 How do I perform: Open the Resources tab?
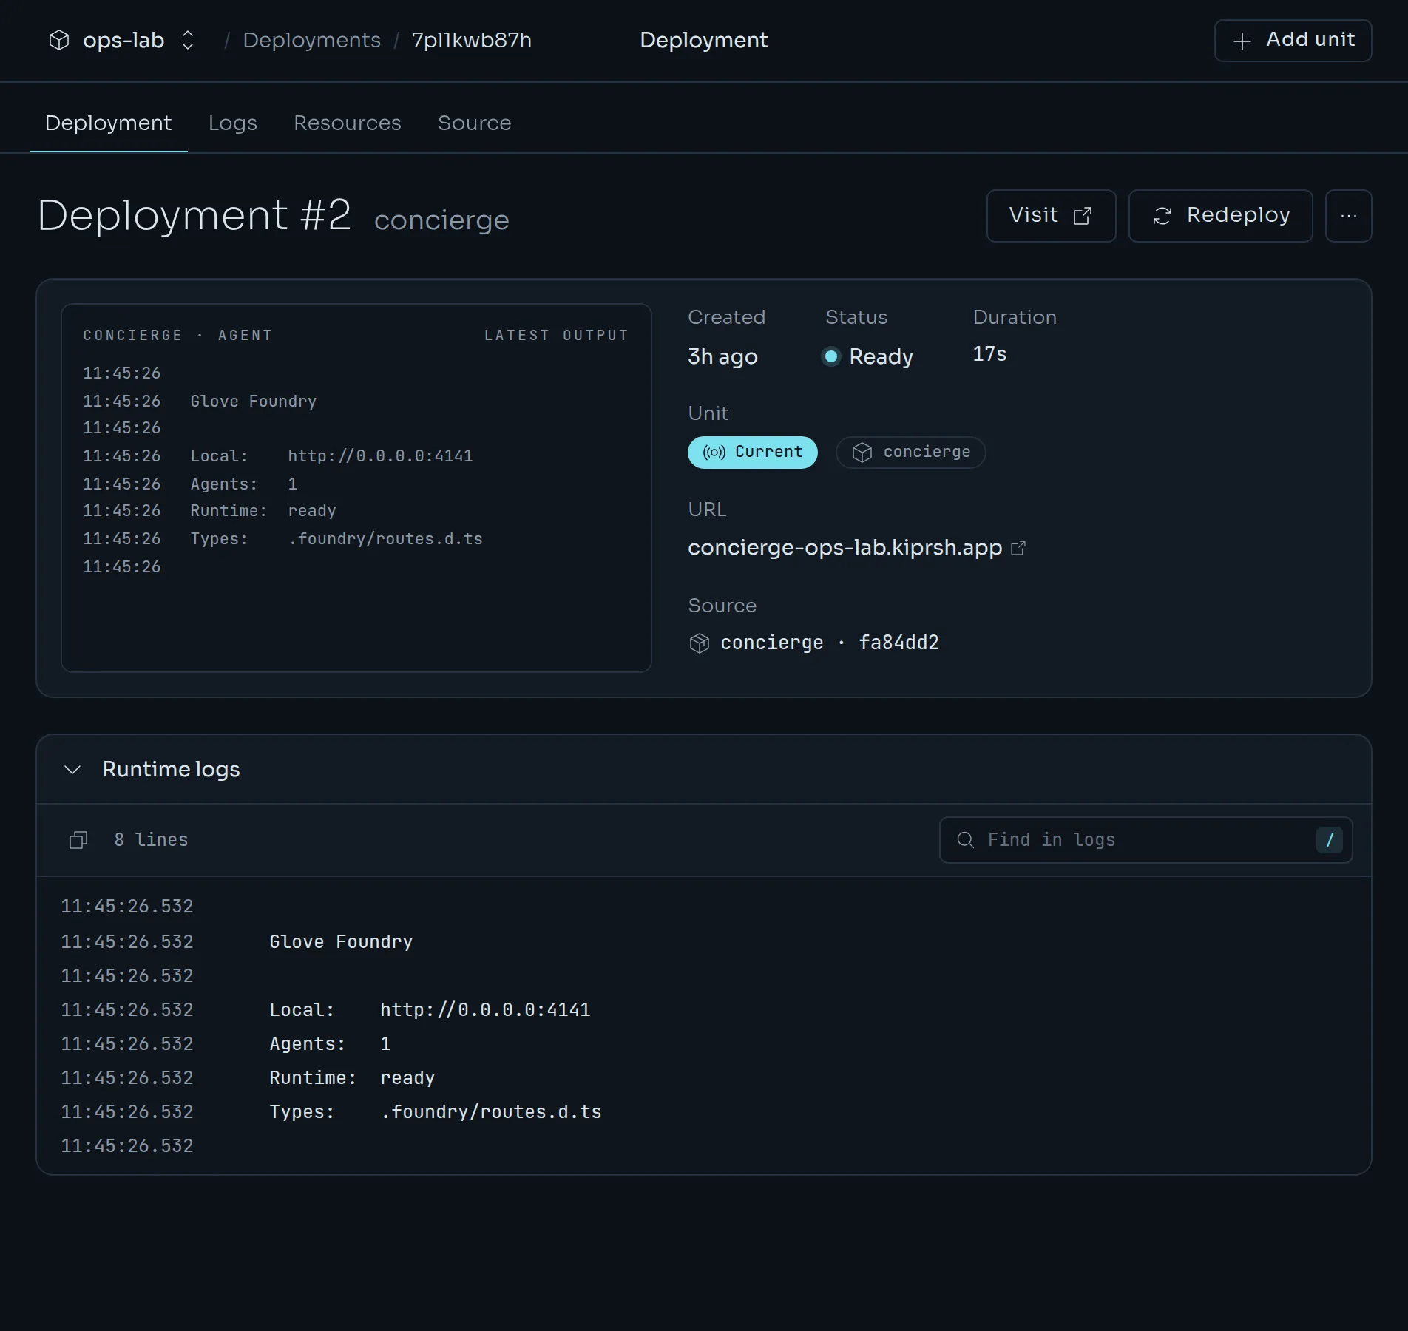[x=348, y=123]
